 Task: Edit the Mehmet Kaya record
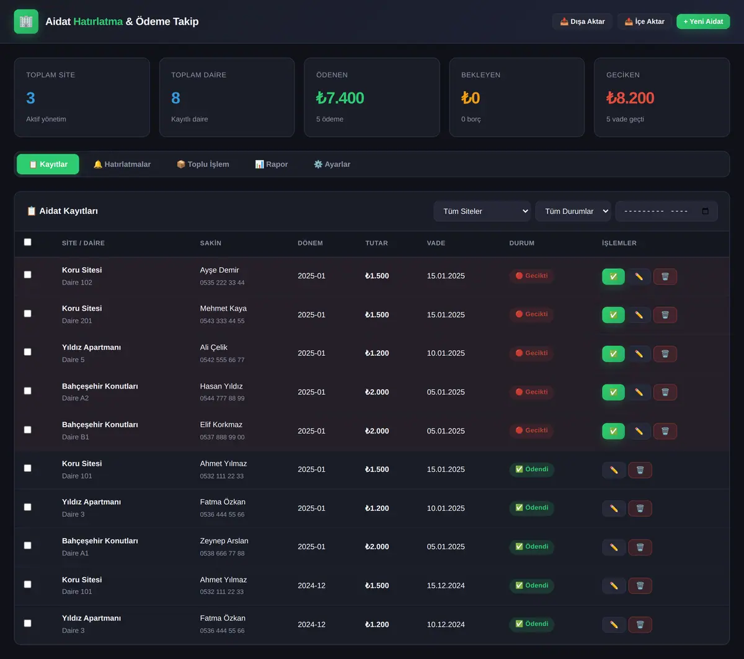639,315
